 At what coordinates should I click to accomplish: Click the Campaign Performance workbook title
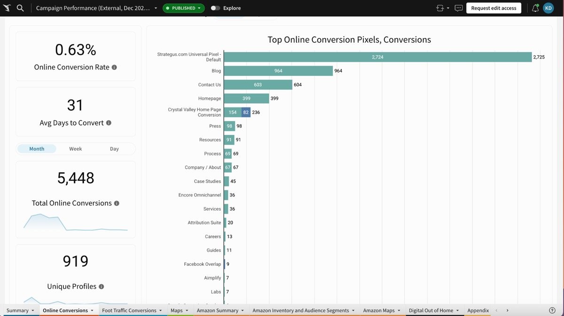pos(93,8)
